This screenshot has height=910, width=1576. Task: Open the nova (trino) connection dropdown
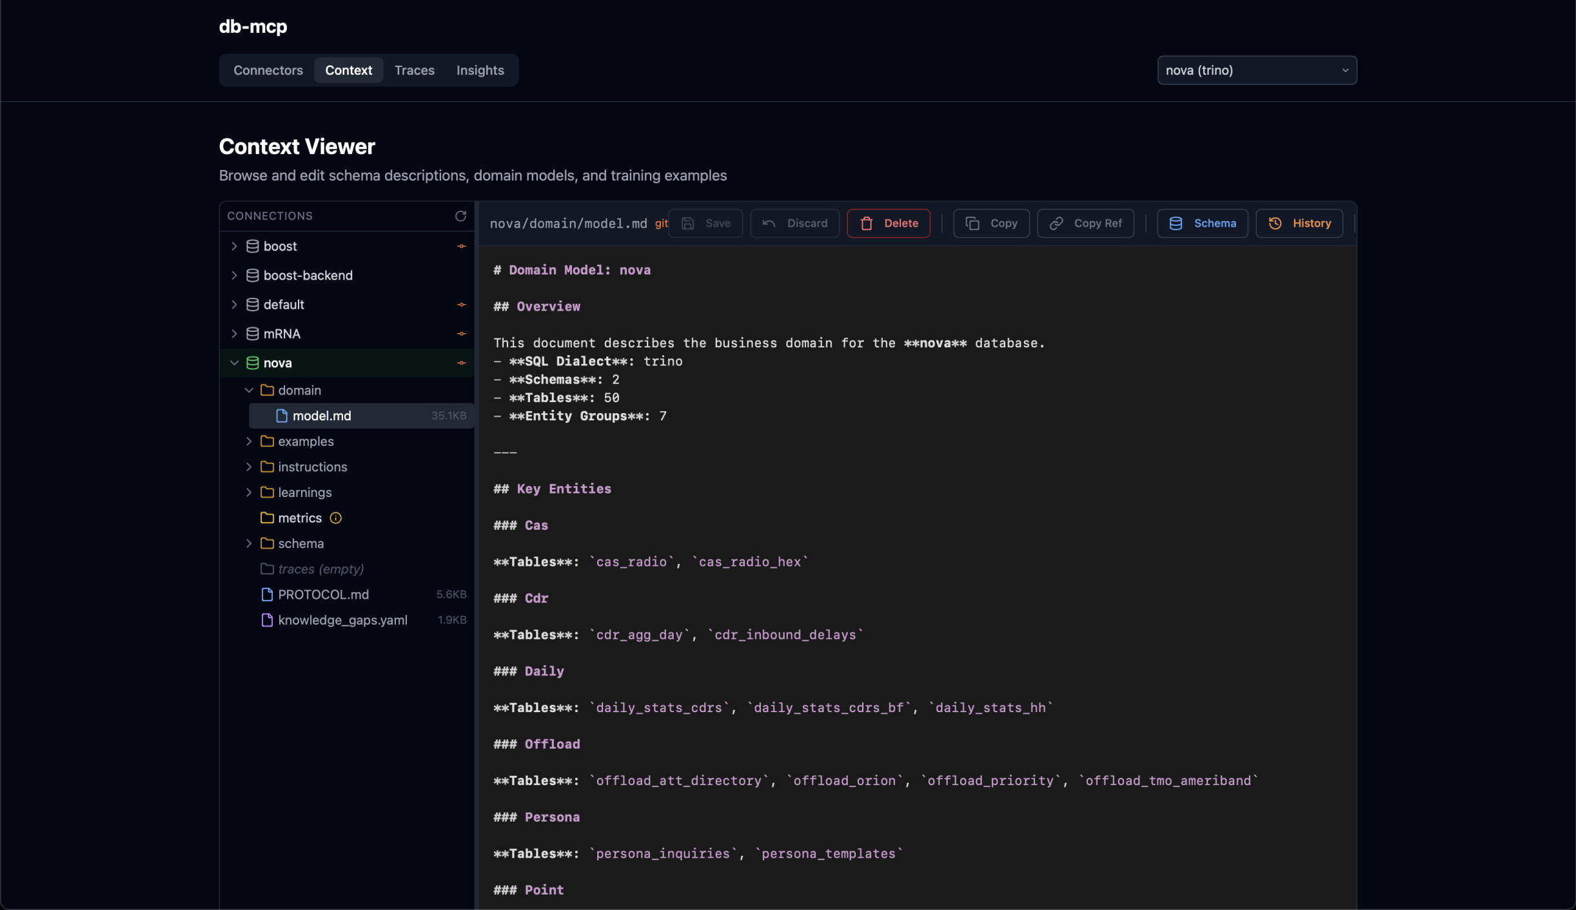pos(1256,70)
